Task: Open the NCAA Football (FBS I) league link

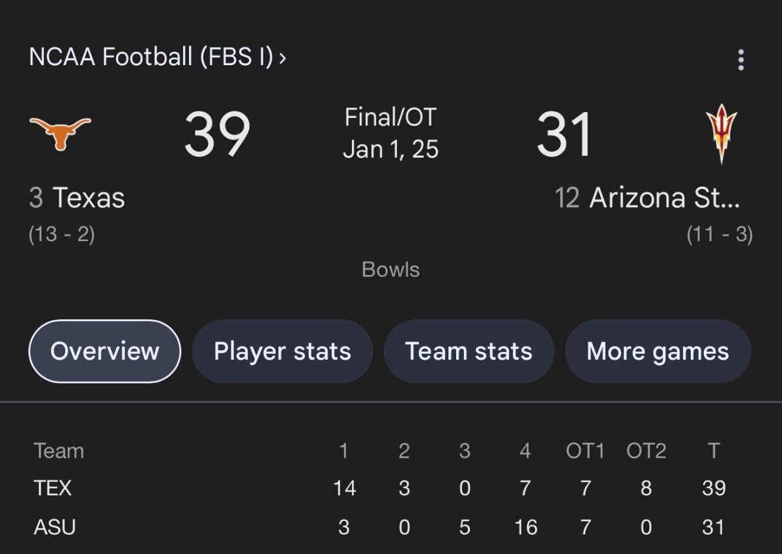Action: click(x=151, y=57)
